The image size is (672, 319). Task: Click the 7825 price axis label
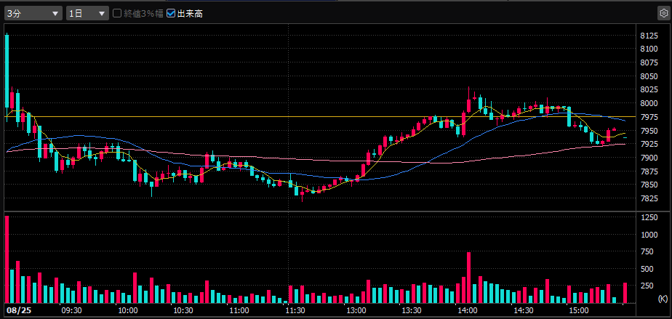click(649, 198)
